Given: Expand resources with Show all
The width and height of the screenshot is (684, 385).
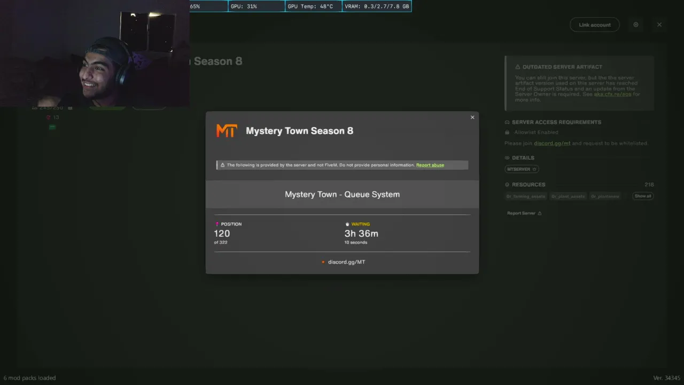Looking at the screenshot, I should (643, 196).
